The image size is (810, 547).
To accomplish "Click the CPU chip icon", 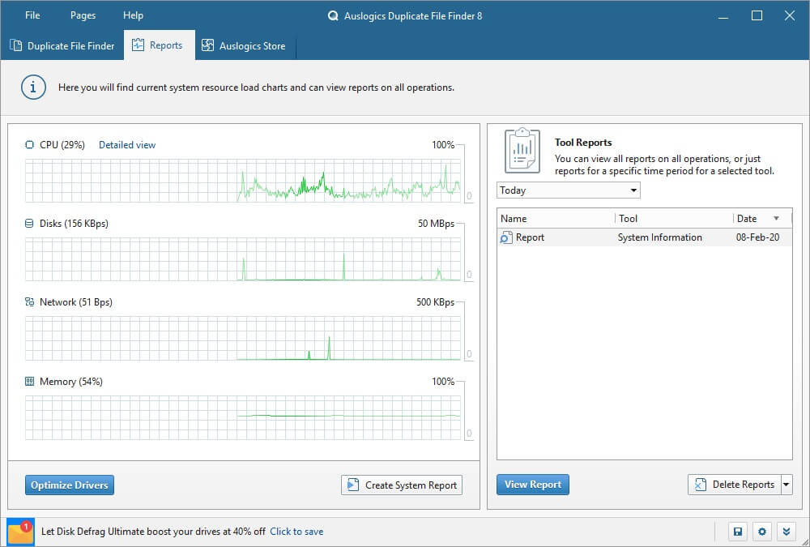I will point(30,145).
